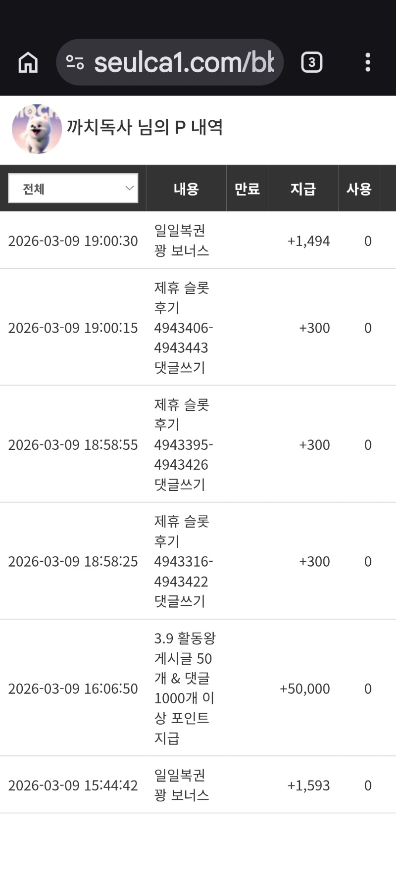
Task: Select the 2026-03-09 19:00:30 timestamp
Action: pyautogui.click(x=73, y=241)
